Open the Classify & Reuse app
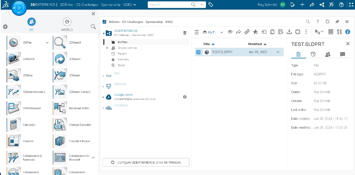This screenshot has width=355, height=175. pyautogui.click(x=60, y=141)
